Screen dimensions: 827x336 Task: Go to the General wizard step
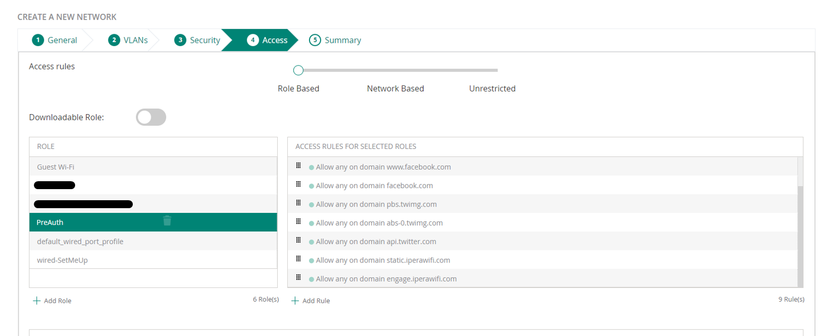pos(54,40)
